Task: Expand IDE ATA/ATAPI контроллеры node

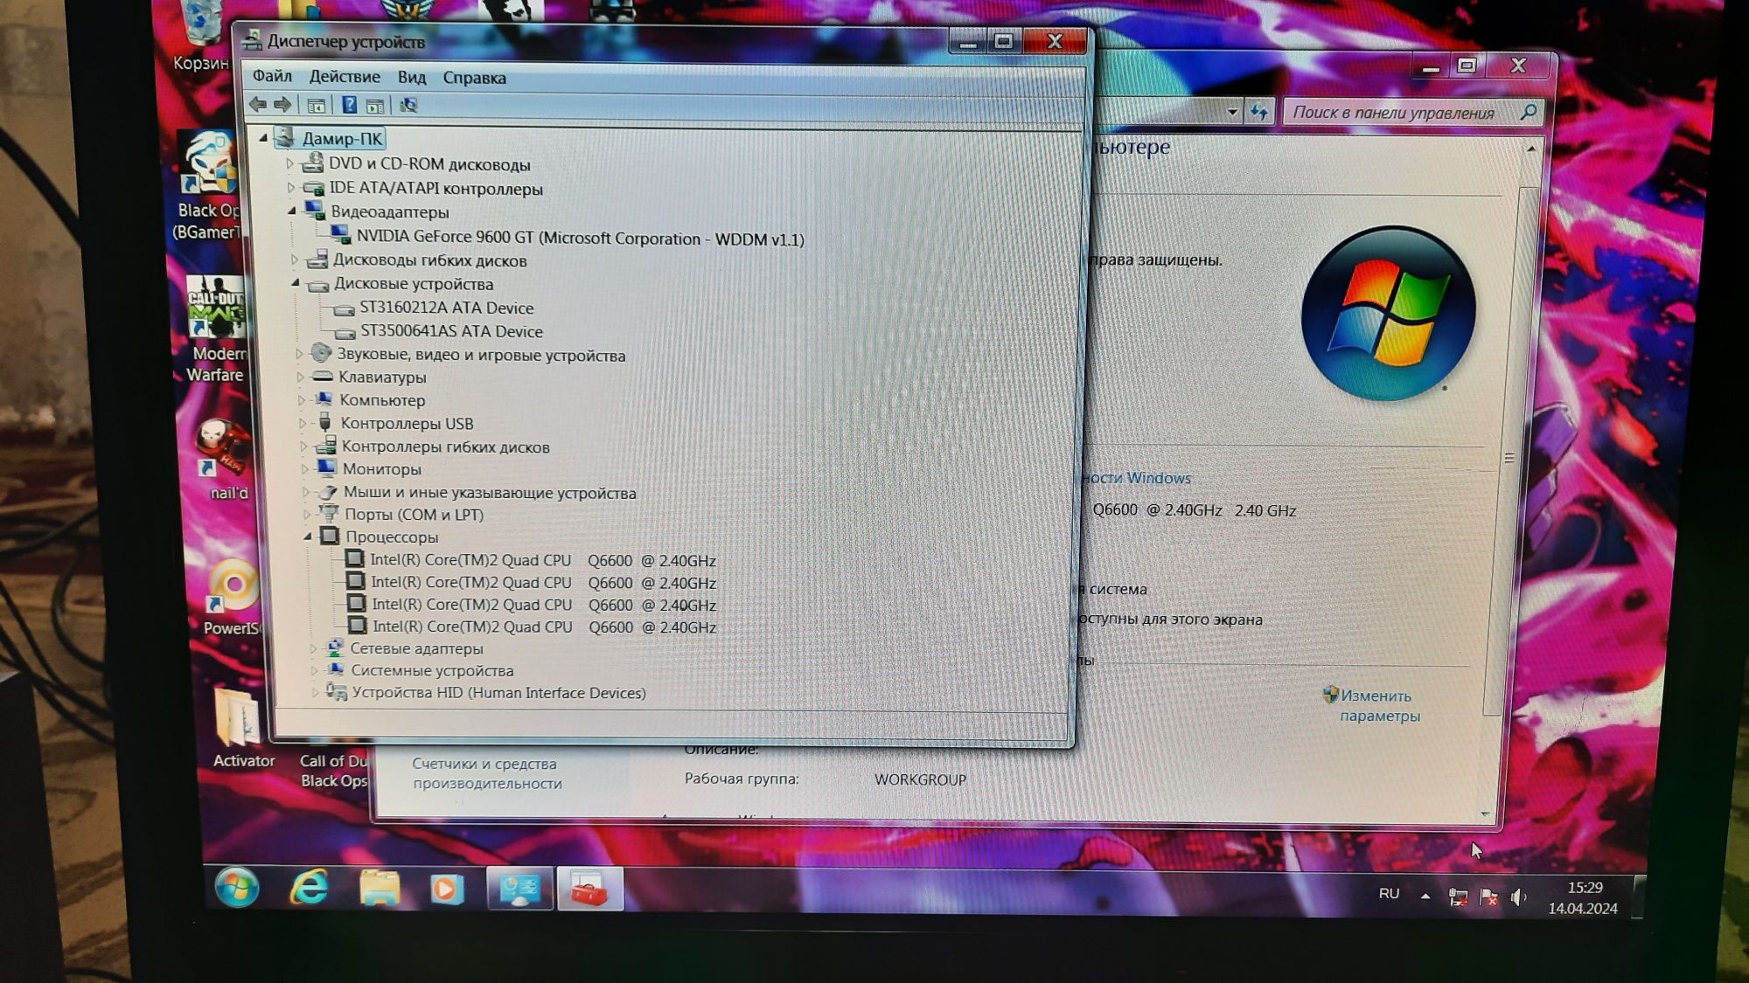Action: (x=291, y=187)
